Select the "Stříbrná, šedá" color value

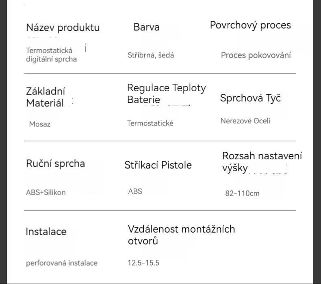click(x=151, y=55)
